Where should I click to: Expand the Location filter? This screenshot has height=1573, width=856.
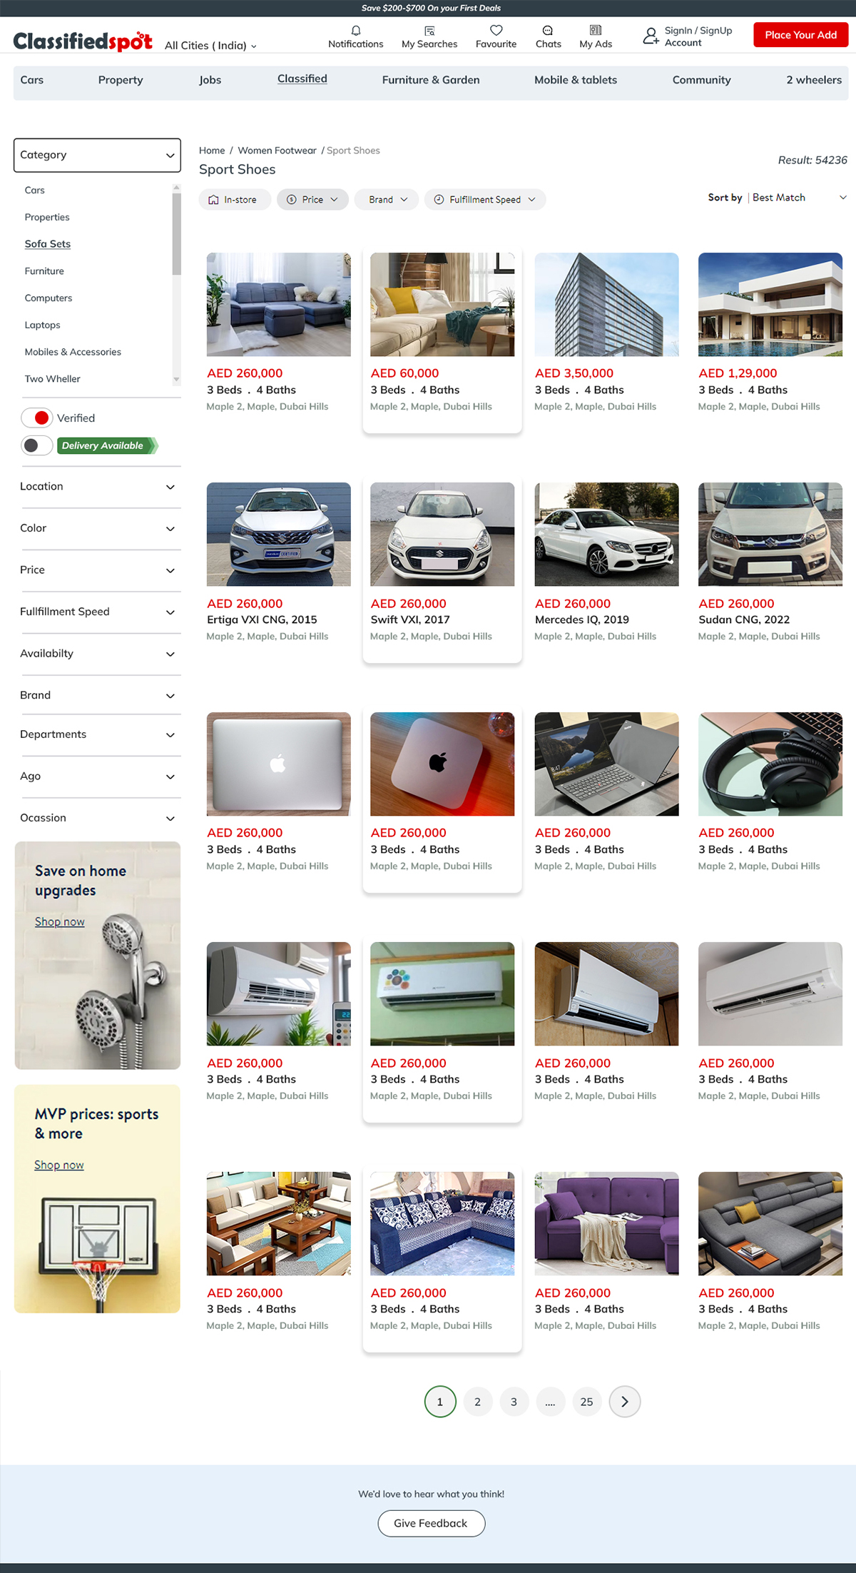pyautogui.click(x=98, y=487)
